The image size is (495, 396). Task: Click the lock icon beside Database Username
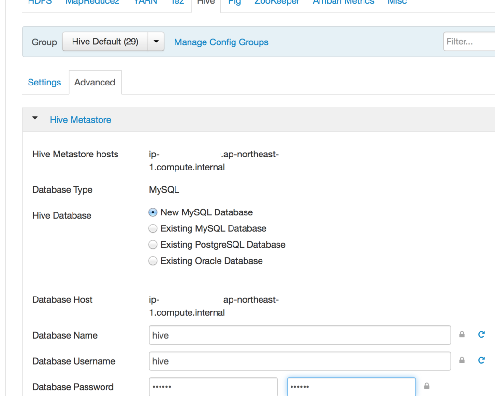(x=462, y=360)
